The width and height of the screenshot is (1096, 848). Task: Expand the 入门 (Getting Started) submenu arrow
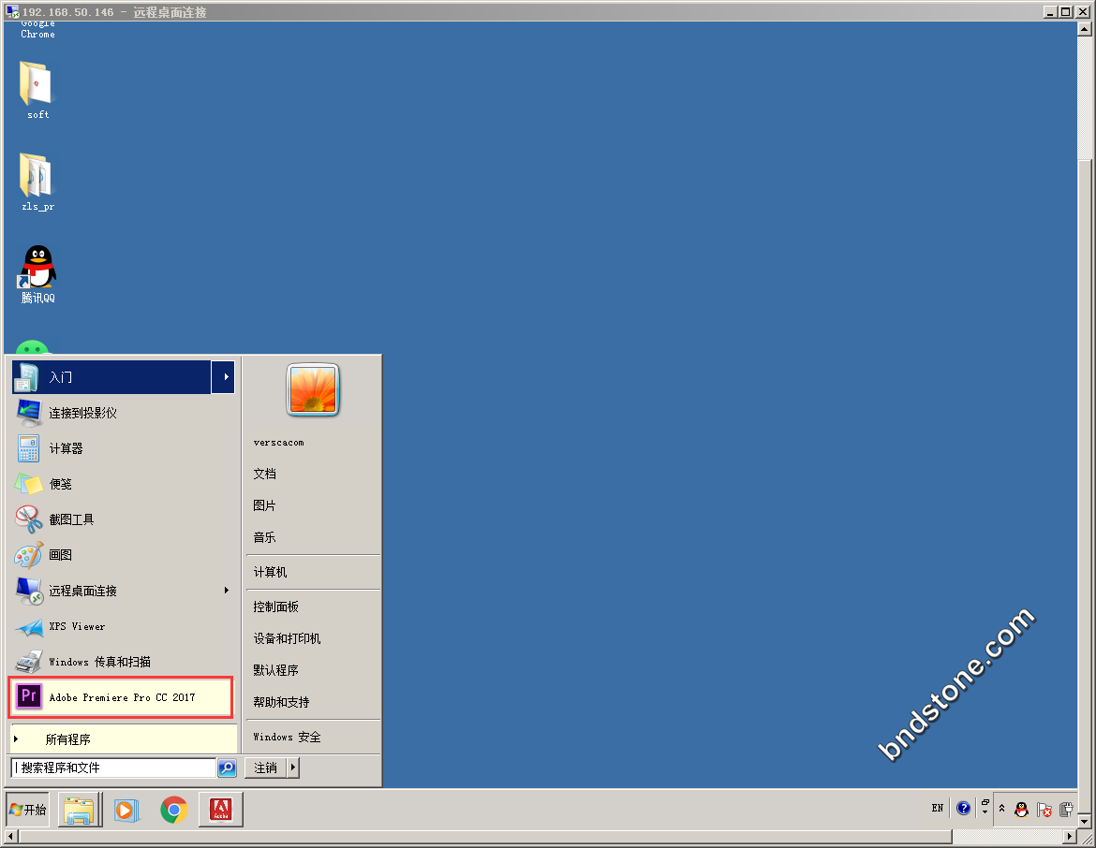225,377
